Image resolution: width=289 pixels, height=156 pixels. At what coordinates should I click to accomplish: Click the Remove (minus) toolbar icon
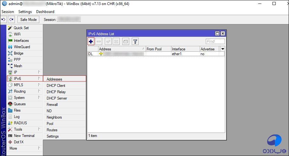point(99,42)
